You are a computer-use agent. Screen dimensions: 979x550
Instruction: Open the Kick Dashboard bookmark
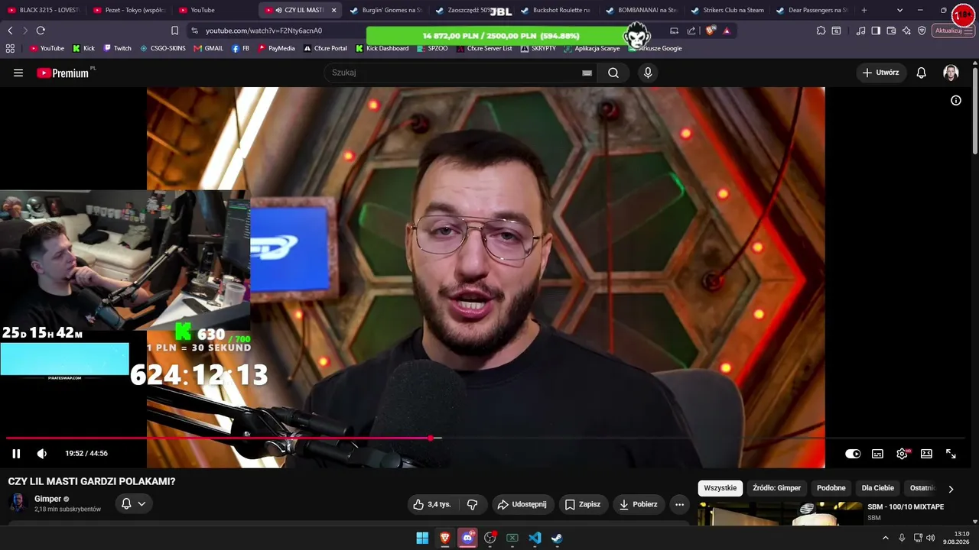click(x=382, y=48)
